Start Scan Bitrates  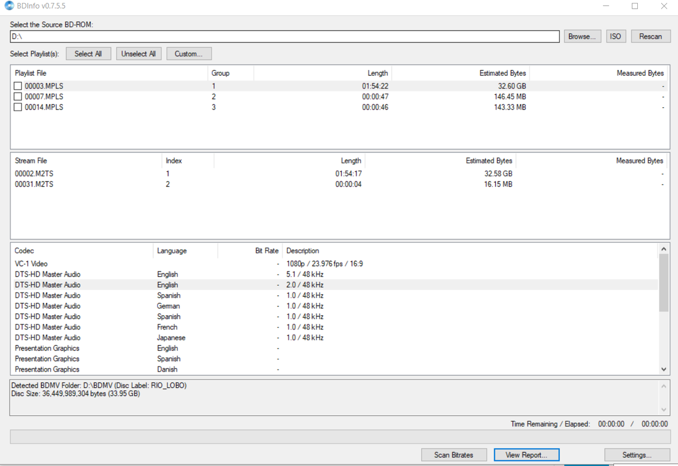click(454, 455)
